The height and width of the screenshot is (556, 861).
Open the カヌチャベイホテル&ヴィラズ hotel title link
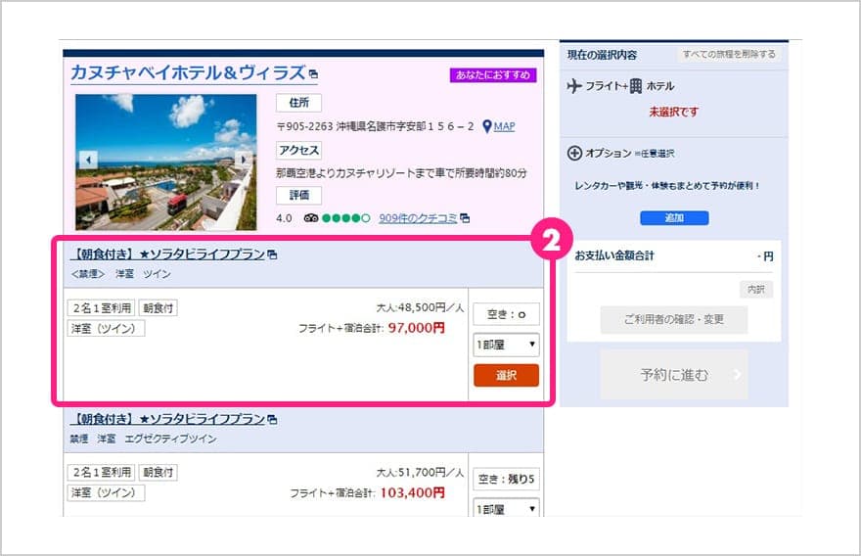pos(188,73)
